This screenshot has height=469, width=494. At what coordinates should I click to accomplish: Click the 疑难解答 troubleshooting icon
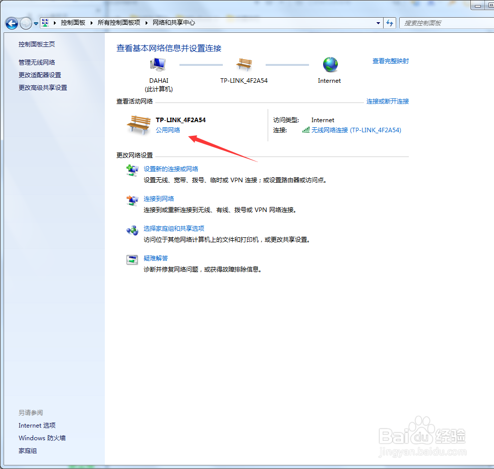(x=133, y=260)
